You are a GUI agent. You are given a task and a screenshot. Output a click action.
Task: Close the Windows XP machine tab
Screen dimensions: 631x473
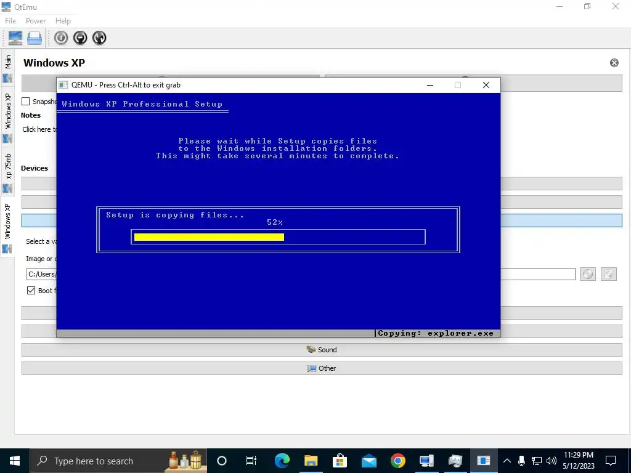point(614,63)
